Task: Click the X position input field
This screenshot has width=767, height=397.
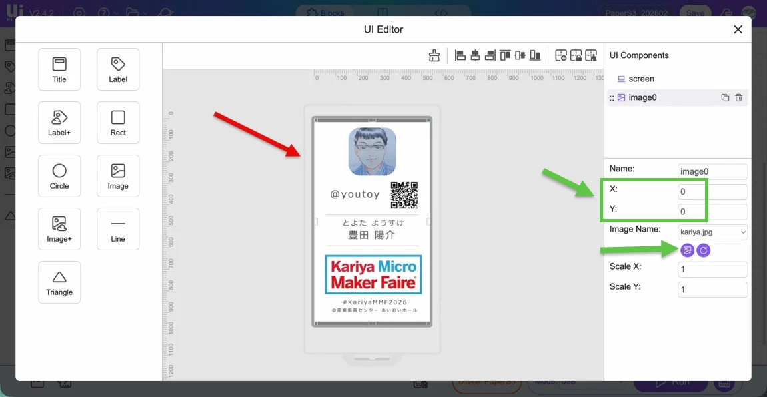Action: [x=713, y=192]
